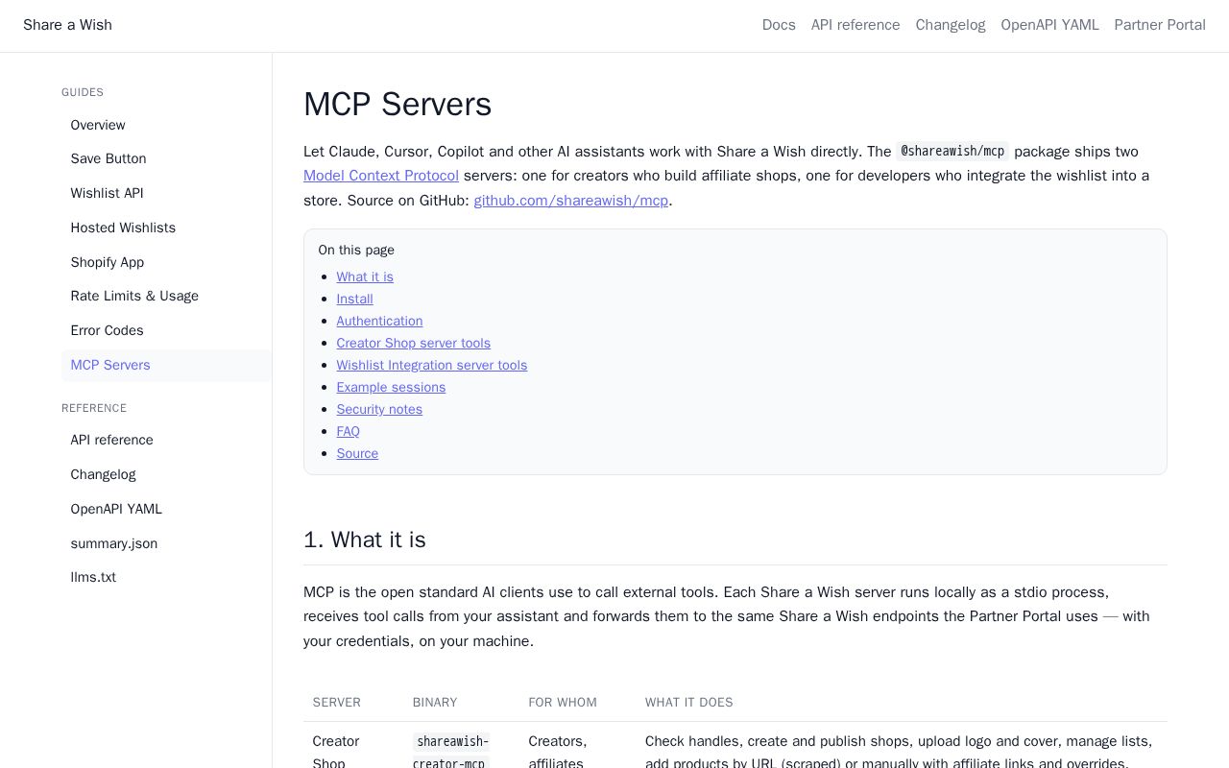
Task: Click the SERVER table column header
Action: coord(337,703)
